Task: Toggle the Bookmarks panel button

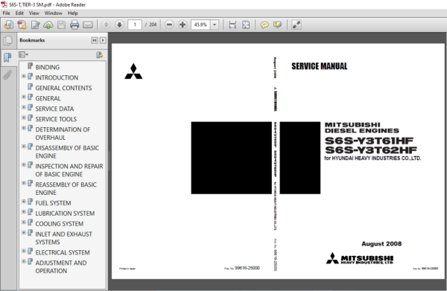Action: (x=7, y=57)
